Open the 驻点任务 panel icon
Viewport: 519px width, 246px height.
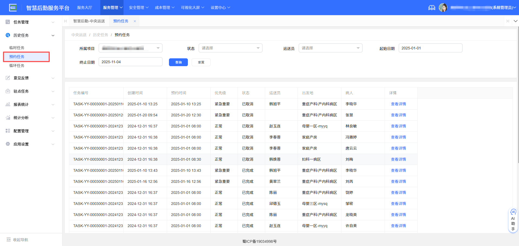(8, 91)
